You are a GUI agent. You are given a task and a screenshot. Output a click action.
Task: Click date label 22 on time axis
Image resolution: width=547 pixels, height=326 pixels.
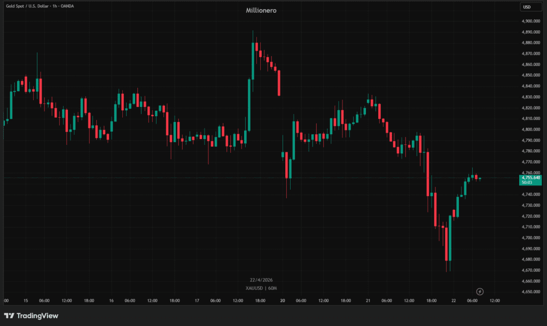(x=454, y=300)
